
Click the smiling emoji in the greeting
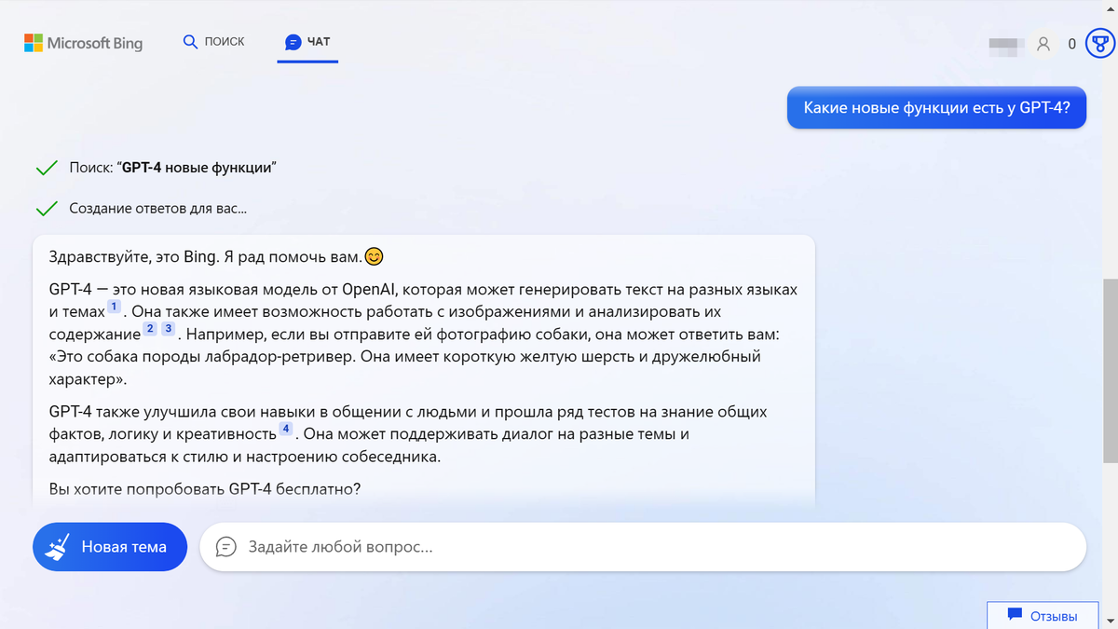374,256
